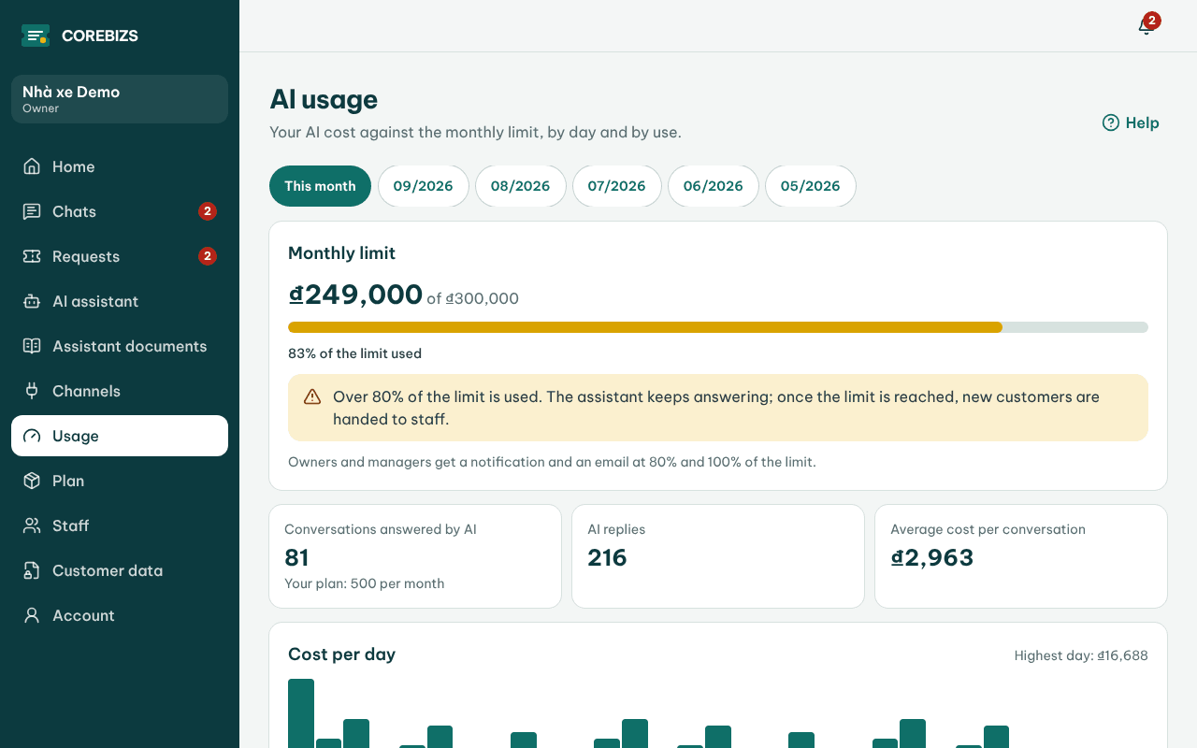This screenshot has width=1197, height=748.
Task: View usage for 05/2026
Action: click(811, 186)
